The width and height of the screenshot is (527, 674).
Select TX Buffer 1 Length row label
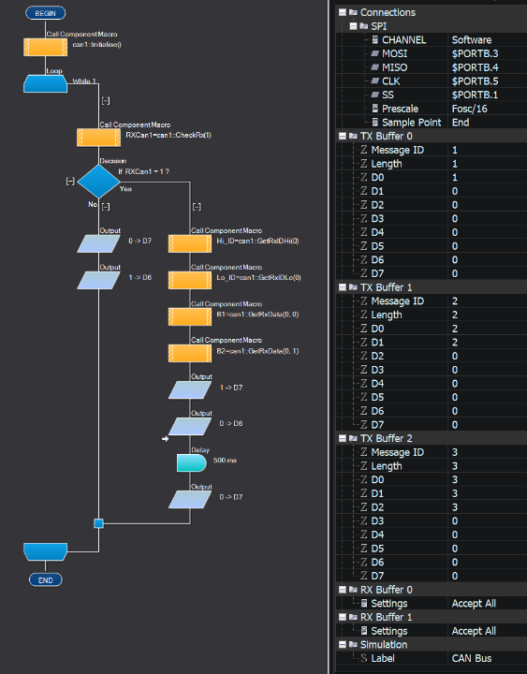click(x=387, y=315)
